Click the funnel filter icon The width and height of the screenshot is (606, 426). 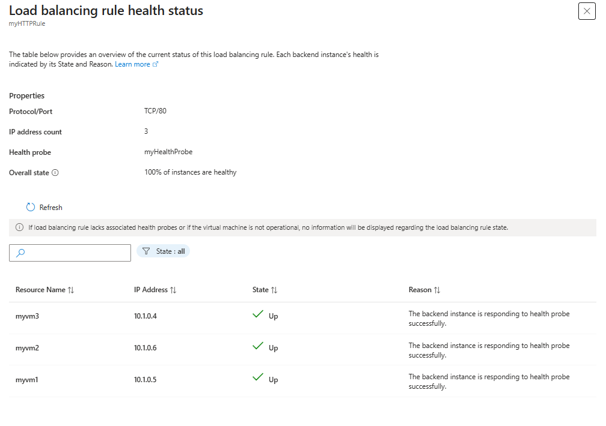pyautogui.click(x=146, y=251)
